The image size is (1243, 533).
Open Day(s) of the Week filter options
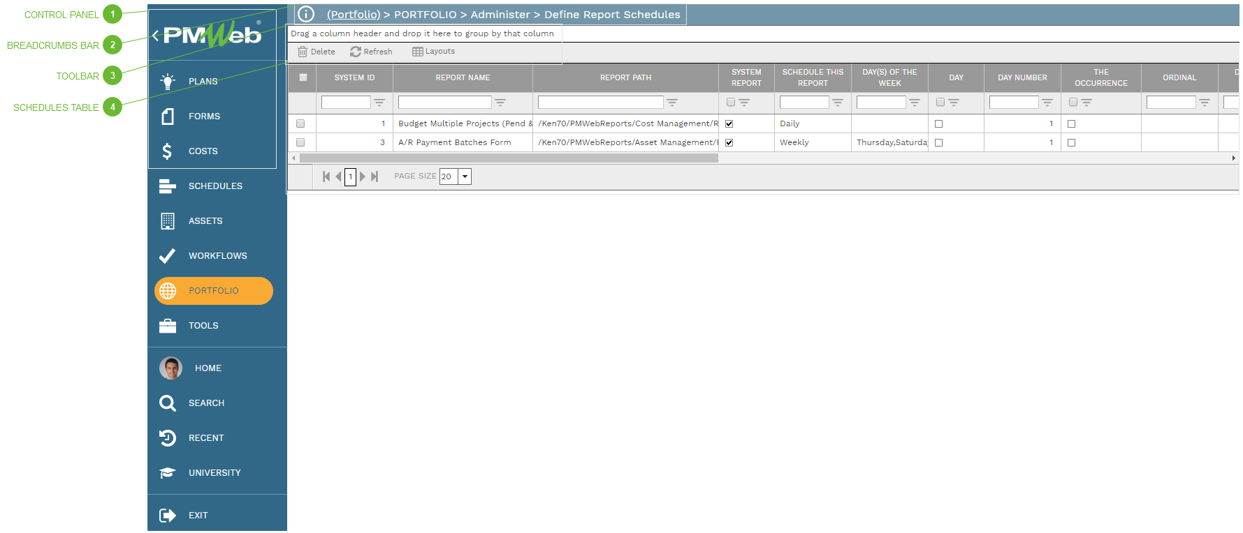pyautogui.click(x=915, y=103)
